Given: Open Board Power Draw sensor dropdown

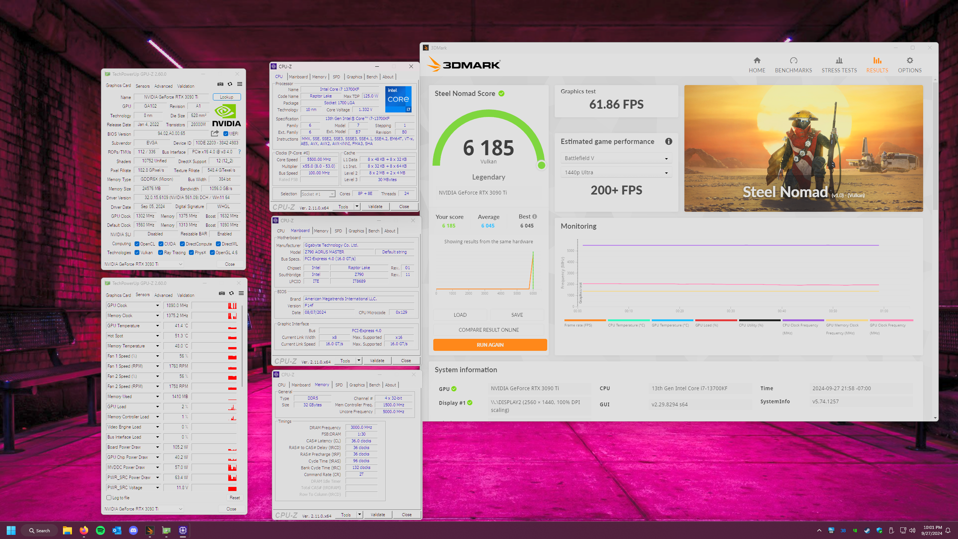Looking at the screenshot, I should pos(157,447).
